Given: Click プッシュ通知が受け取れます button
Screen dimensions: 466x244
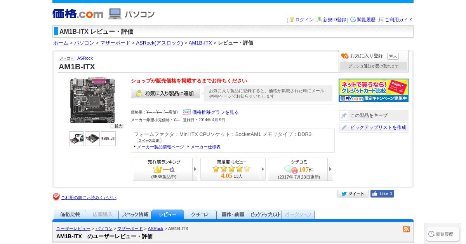Looking at the screenshot, I should 374,66.
